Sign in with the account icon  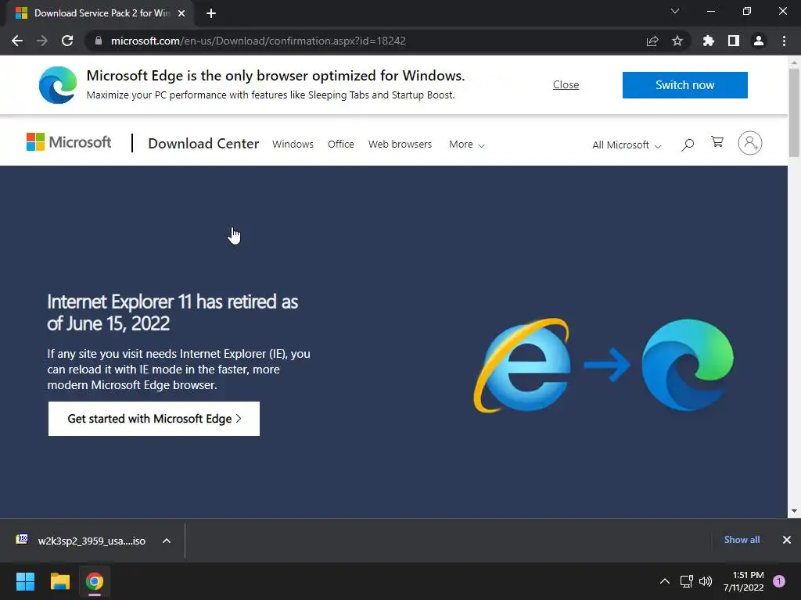pos(749,143)
